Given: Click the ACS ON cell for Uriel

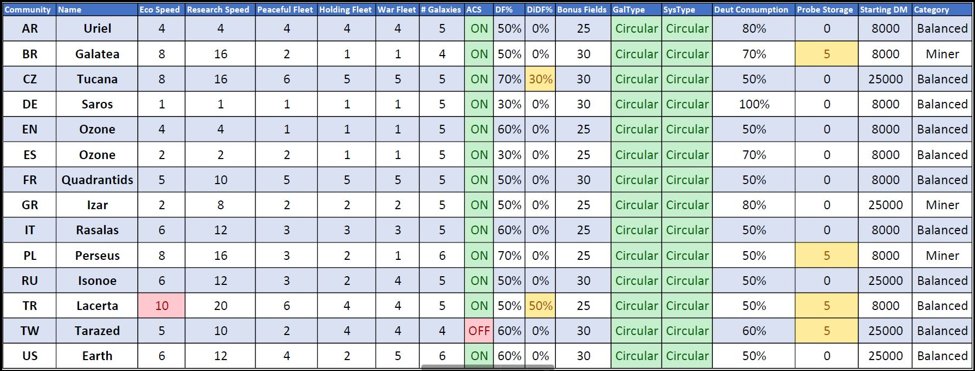Looking at the screenshot, I should click(479, 28).
